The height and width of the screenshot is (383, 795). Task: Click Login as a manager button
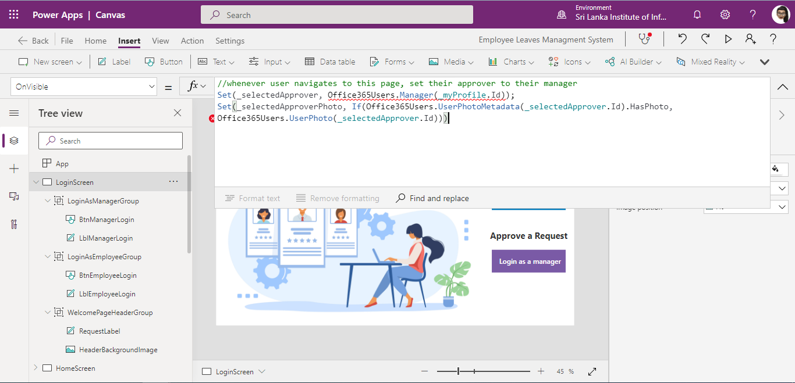click(528, 261)
